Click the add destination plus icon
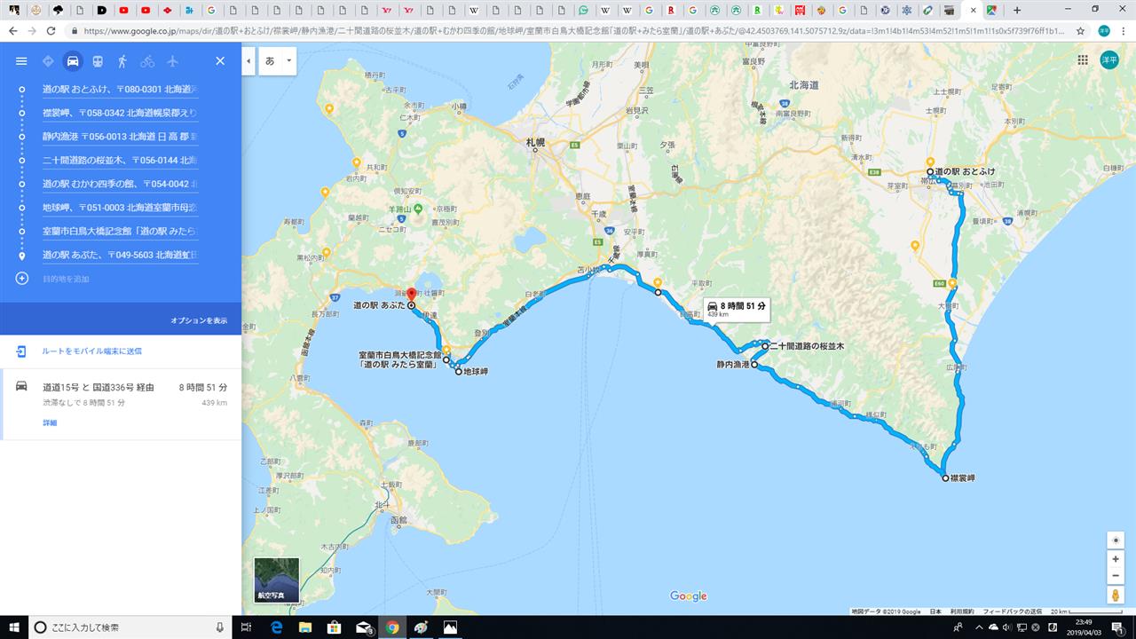 pyautogui.click(x=21, y=279)
